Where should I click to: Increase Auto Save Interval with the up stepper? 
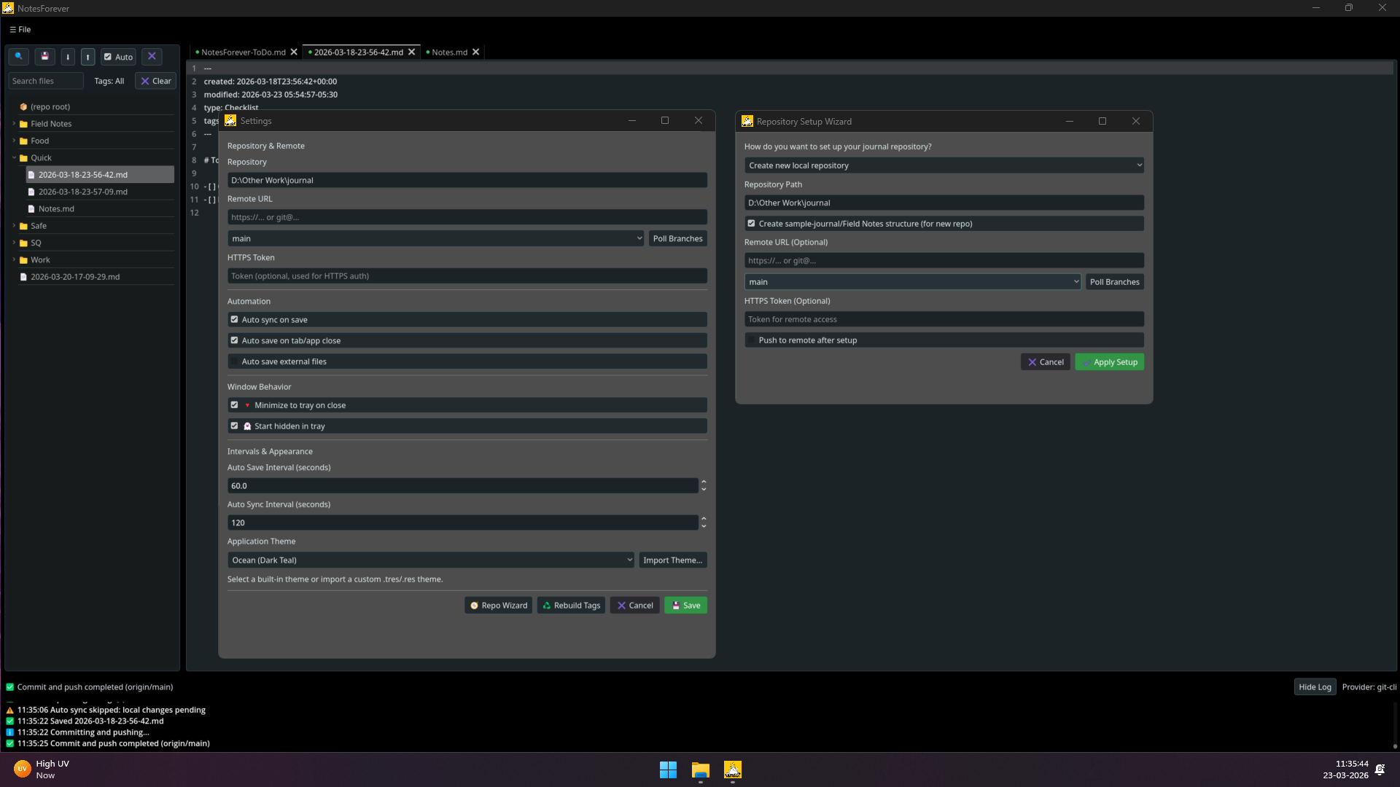tap(704, 482)
